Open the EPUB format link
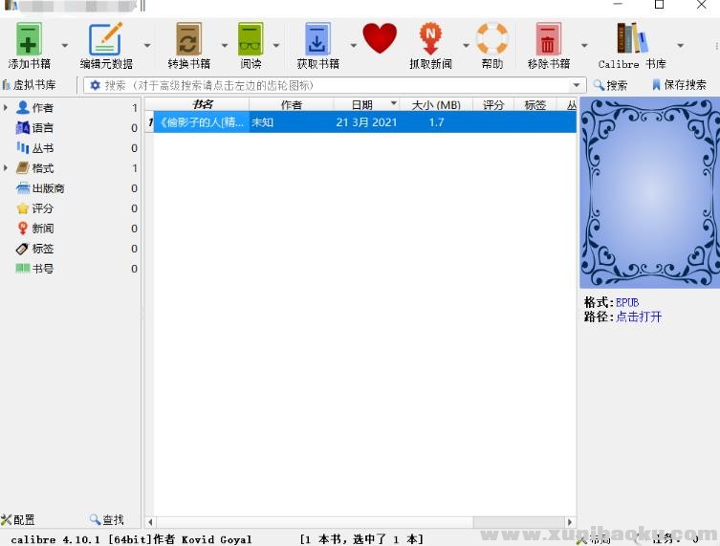 point(626,302)
